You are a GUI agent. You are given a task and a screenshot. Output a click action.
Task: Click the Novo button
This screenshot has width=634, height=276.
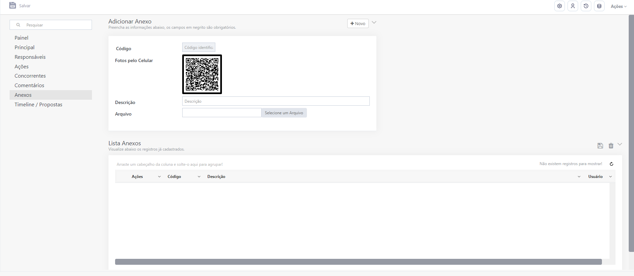pos(358,23)
